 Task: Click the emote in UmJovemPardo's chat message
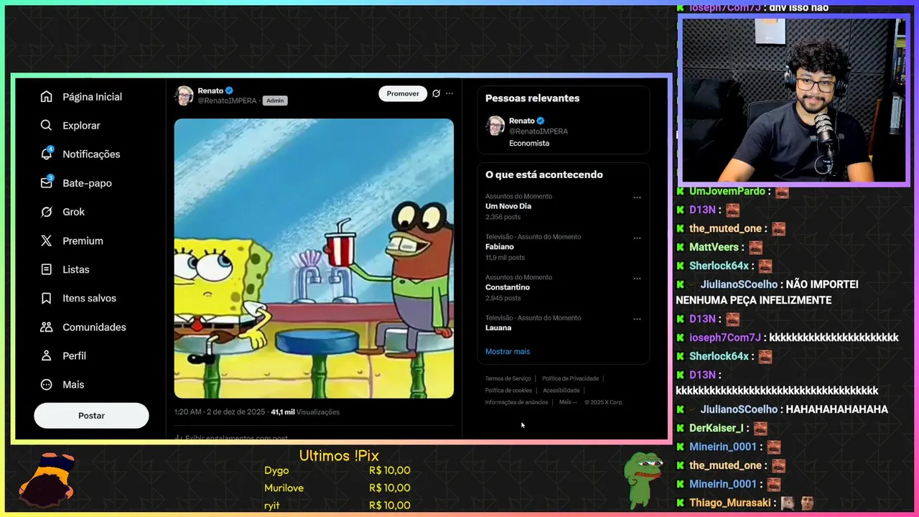(782, 192)
